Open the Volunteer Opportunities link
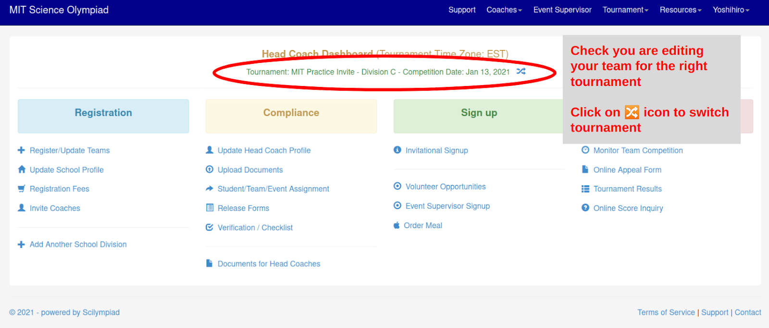769x328 pixels. pos(446,186)
